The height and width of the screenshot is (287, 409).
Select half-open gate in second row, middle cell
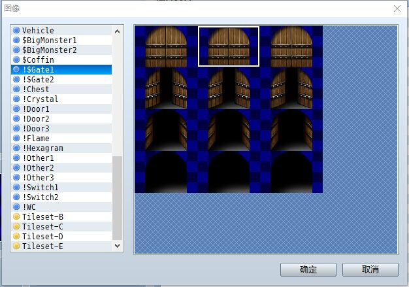click(229, 88)
